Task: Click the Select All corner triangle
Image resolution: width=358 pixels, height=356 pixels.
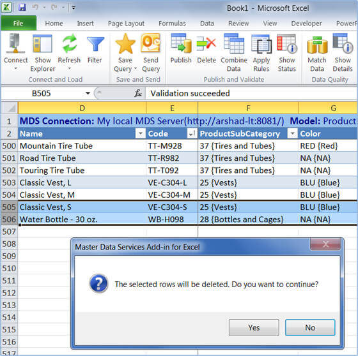Action: point(10,108)
